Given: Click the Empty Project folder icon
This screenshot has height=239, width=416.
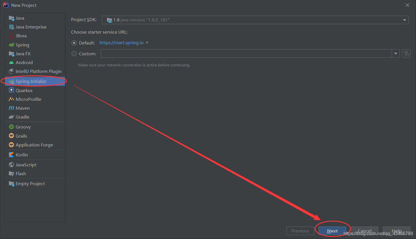Looking at the screenshot, I should pos(11,184).
